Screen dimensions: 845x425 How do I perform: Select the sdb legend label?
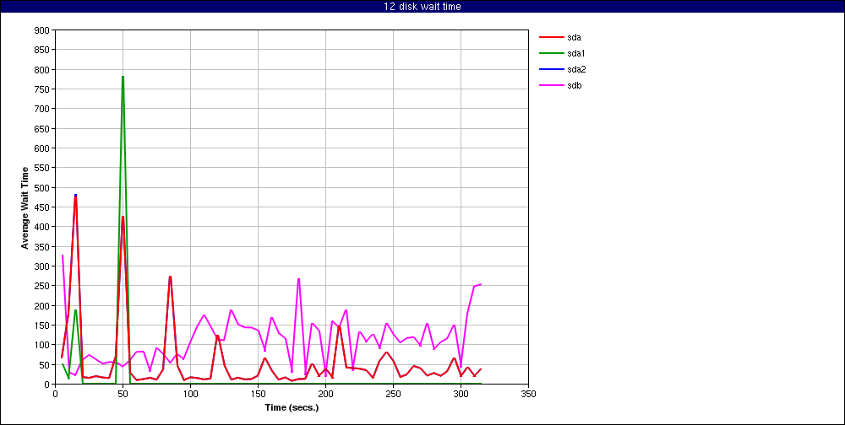pyautogui.click(x=574, y=85)
